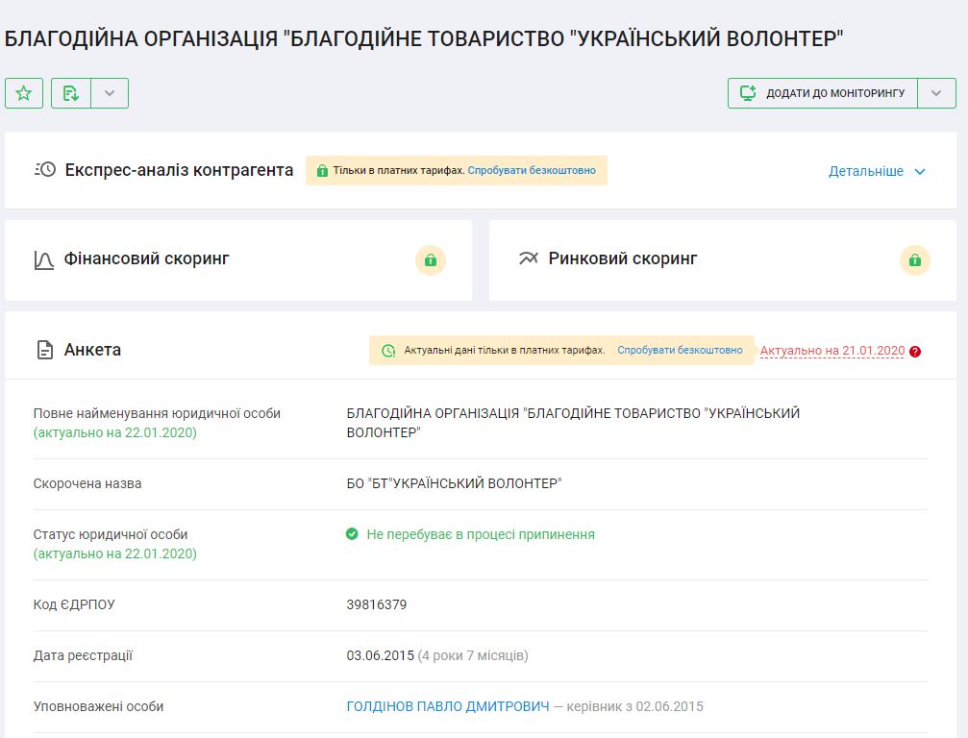Click Актуальні дані тільки в платних тарифах text

[505, 350]
